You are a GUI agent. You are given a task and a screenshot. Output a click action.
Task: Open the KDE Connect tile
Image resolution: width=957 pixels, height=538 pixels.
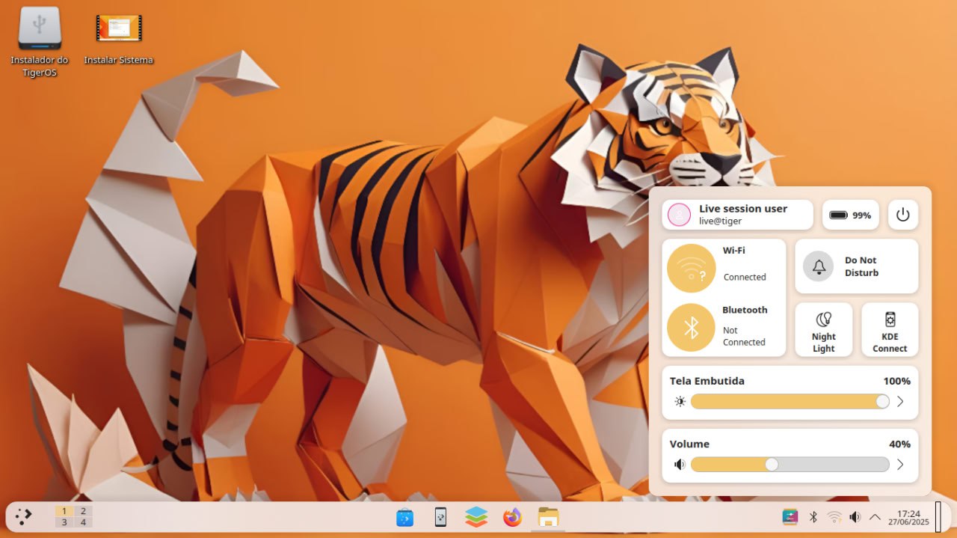point(890,329)
